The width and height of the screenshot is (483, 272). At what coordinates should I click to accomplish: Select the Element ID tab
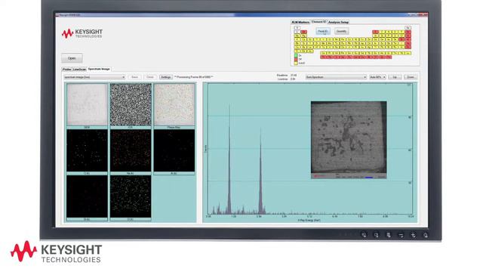318,22
